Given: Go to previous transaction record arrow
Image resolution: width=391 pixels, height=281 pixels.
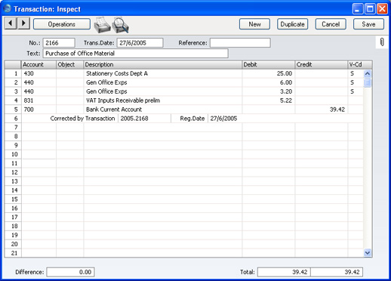Looking at the screenshot, I should pyautogui.click(x=11, y=23).
